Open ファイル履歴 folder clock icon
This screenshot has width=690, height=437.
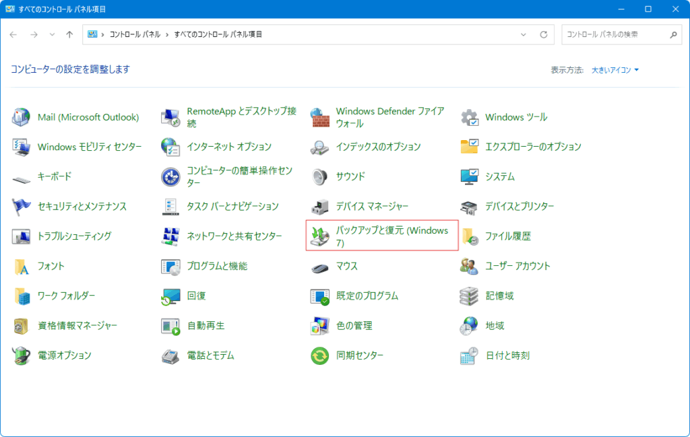pos(469,236)
